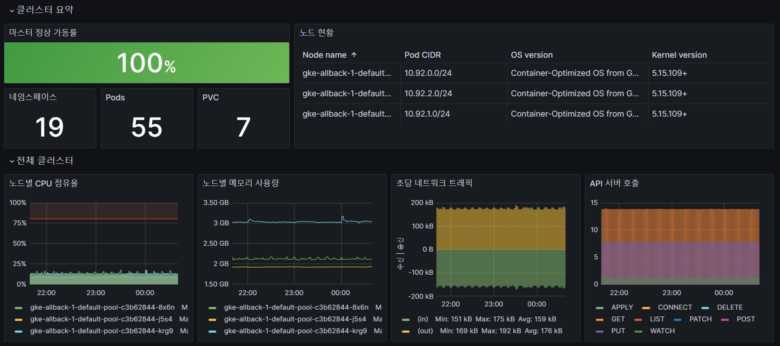Click the (out) yellow legend color icon
Image resolution: width=780 pixels, height=346 pixels.
click(406, 332)
